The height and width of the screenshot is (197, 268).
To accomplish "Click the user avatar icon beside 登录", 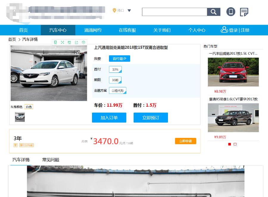I will (224, 29).
